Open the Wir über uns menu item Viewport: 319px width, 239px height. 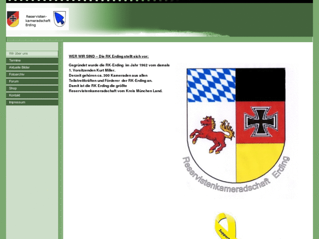tap(32, 54)
